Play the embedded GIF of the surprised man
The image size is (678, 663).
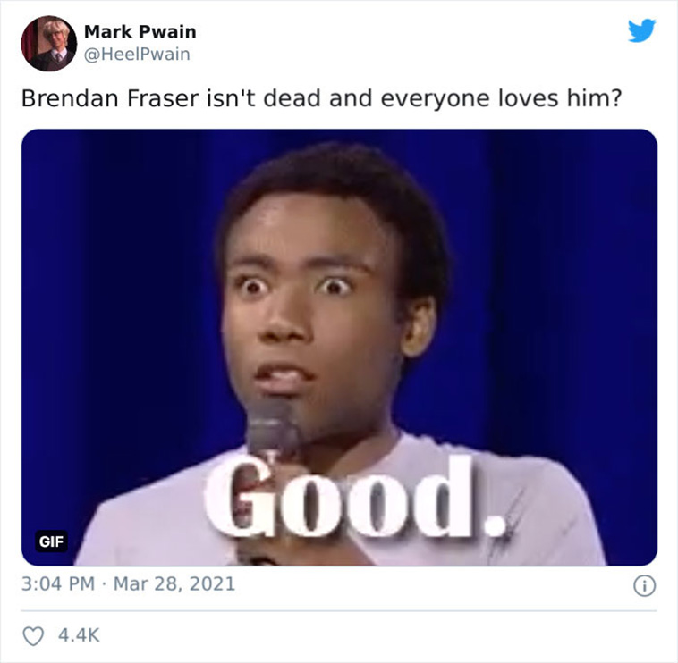click(x=339, y=348)
